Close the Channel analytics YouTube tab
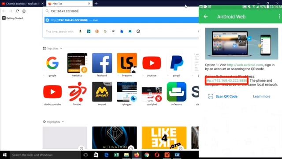Viewport: 282px width, 159px height. tap(42, 4)
